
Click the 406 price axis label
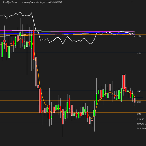[x=139, y=53]
